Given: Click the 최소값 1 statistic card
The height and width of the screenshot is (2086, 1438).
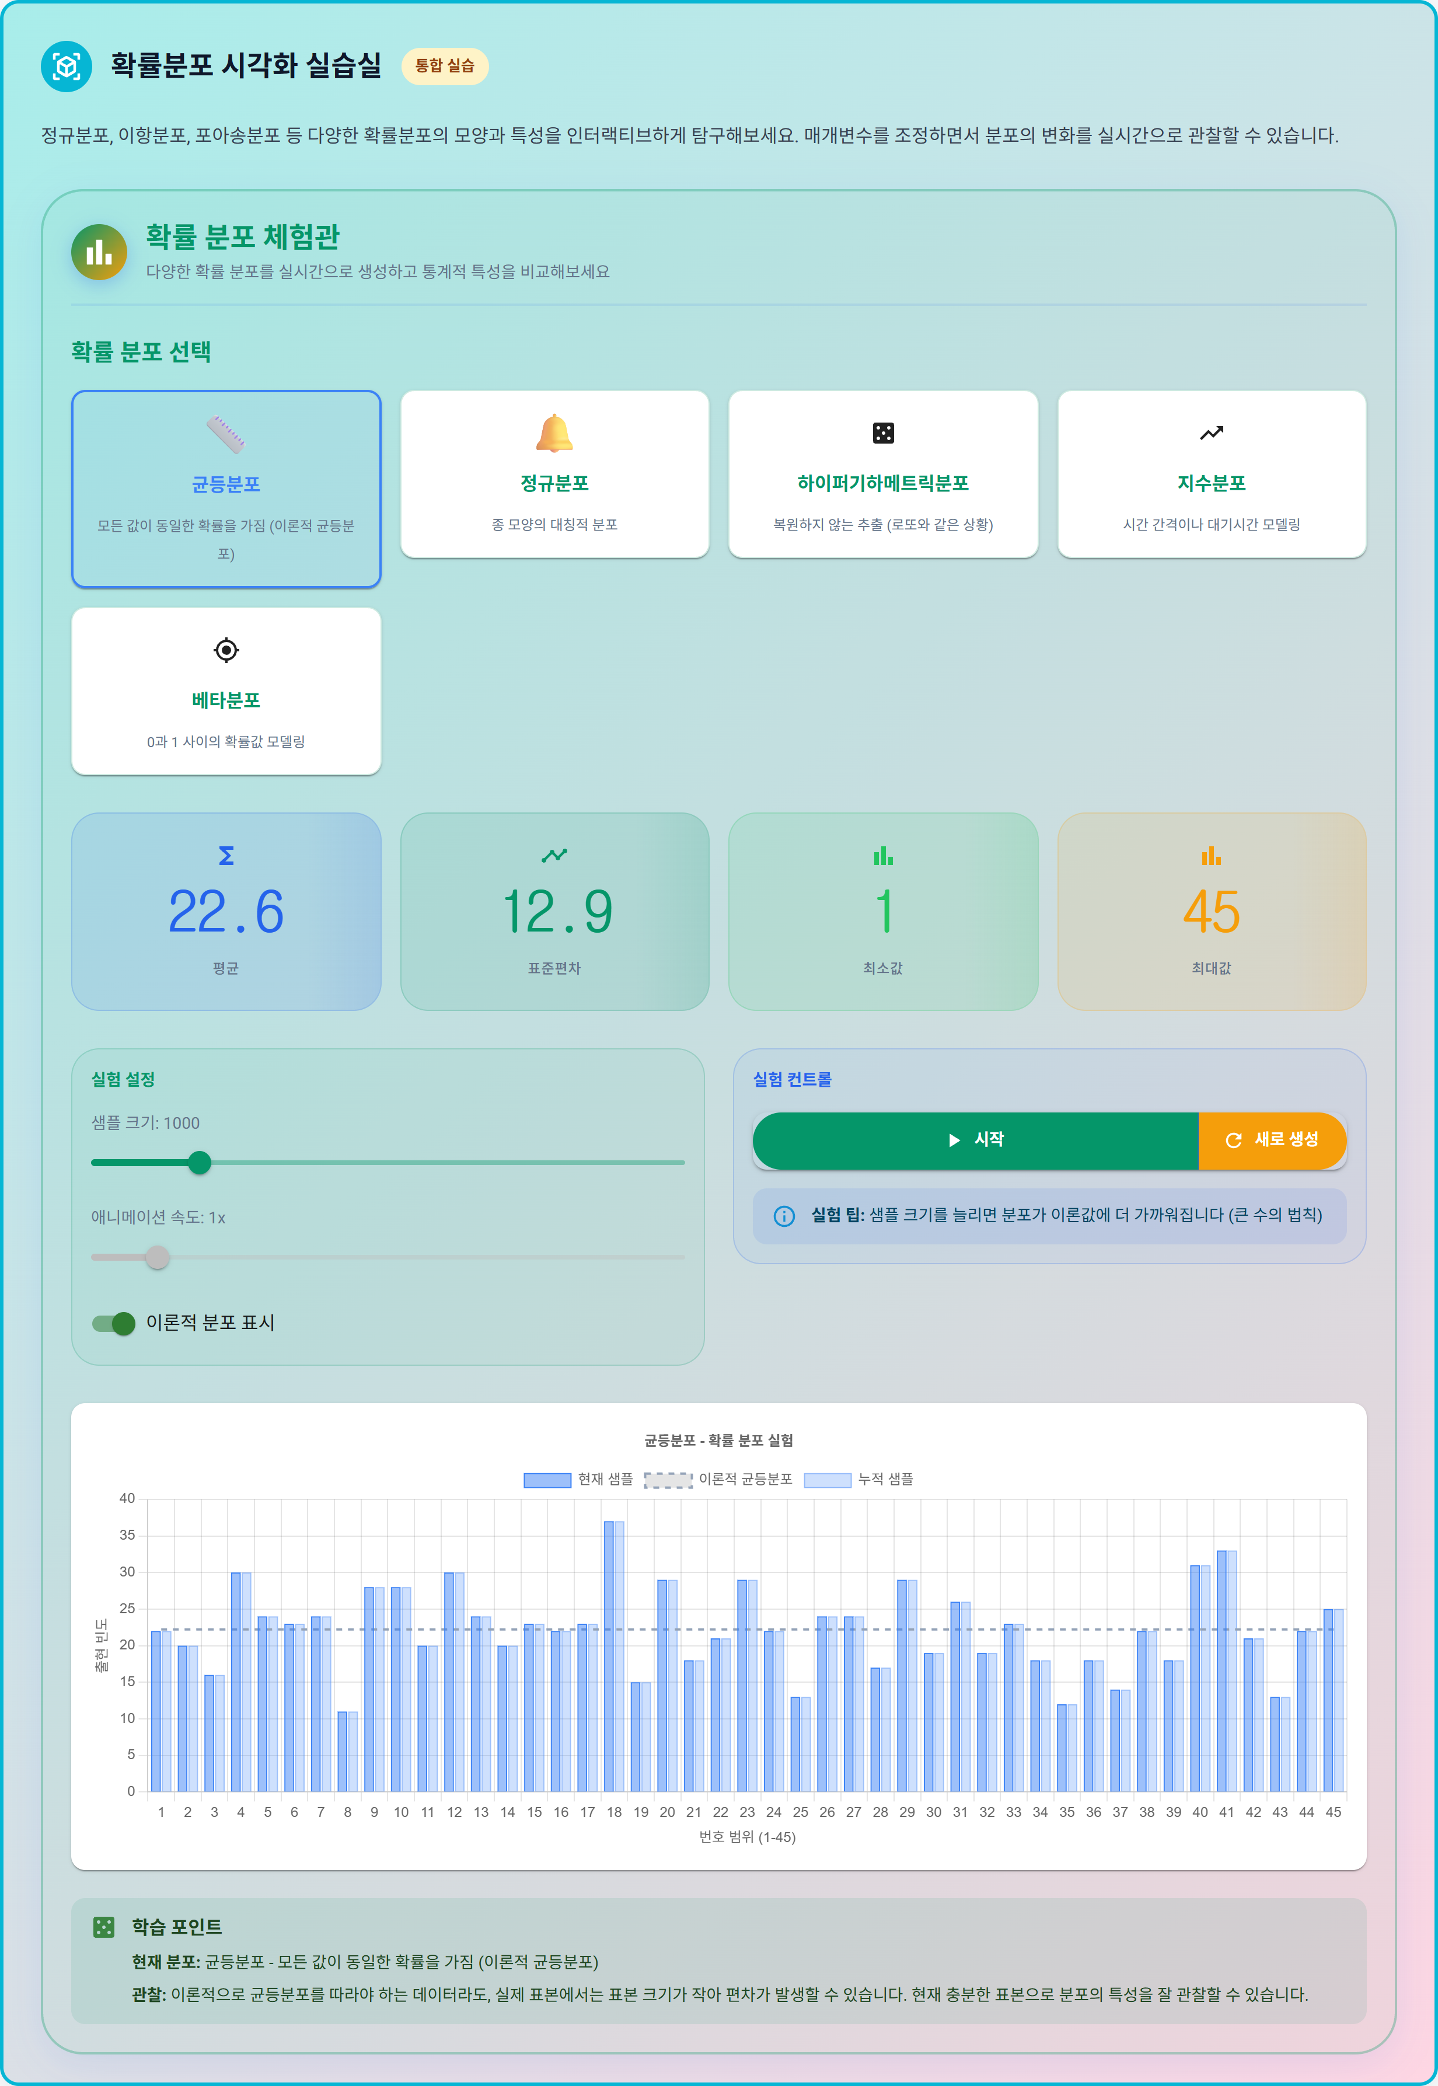Looking at the screenshot, I should pos(883,911).
